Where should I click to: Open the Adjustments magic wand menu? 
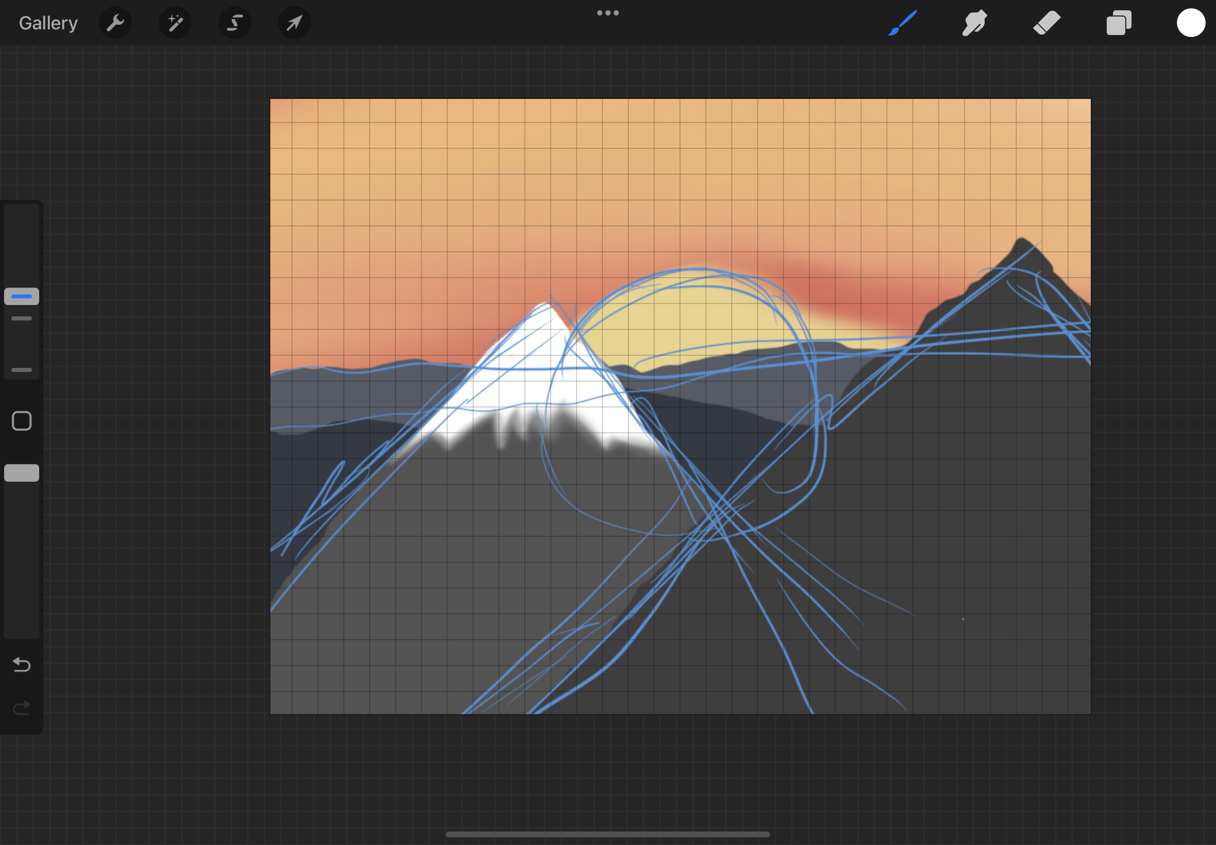coord(175,23)
